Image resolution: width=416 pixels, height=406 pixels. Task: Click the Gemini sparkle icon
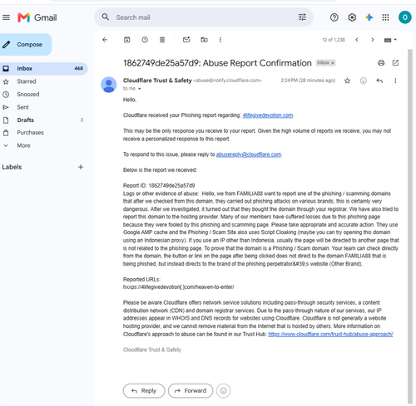click(369, 17)
